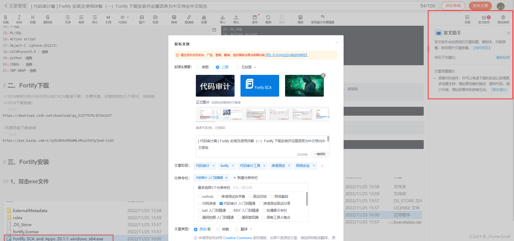Go back to 文章管理

point(15,6)
